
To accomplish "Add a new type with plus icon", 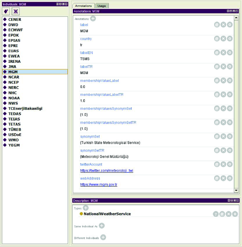I will (86, 208).
